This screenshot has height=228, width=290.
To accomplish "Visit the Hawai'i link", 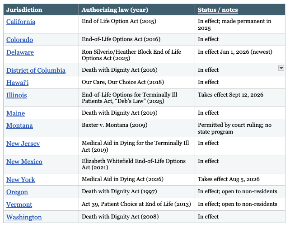I will [17, 83].
